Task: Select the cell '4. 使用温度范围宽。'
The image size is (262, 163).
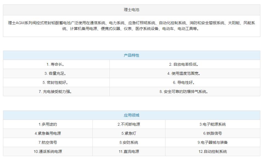Action: coord(185,73)
